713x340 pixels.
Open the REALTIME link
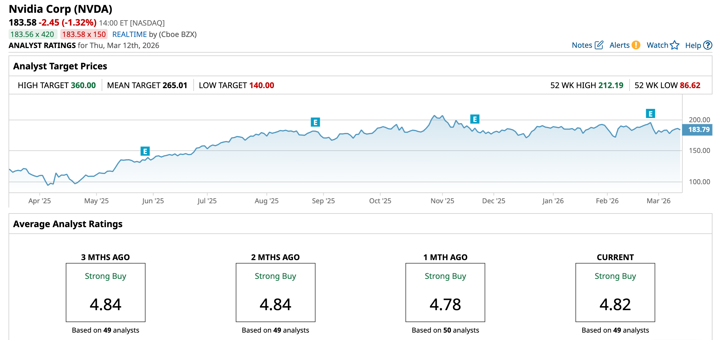tap(129, 34)
